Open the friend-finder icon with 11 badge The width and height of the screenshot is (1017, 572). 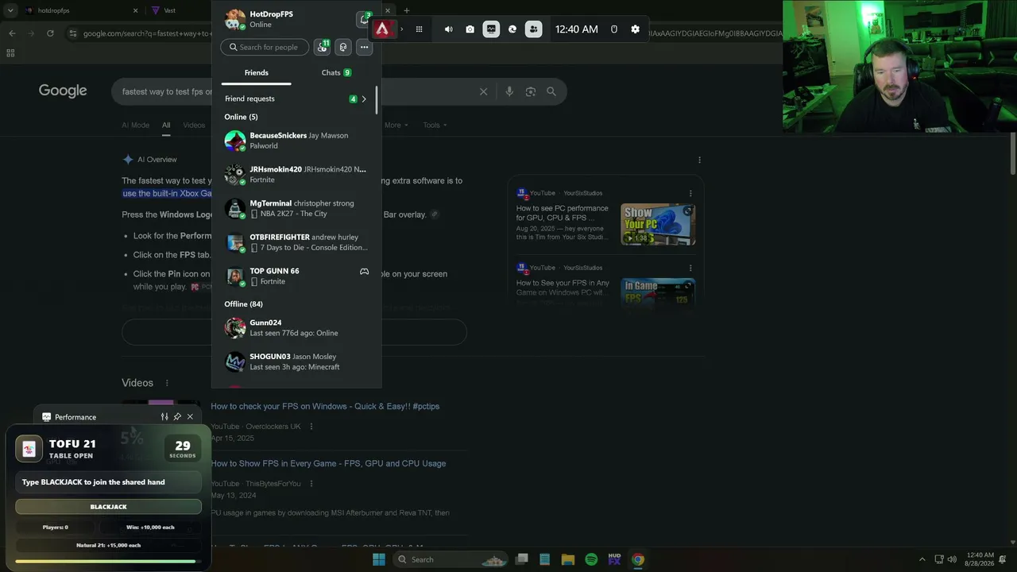tap(322, 47)
